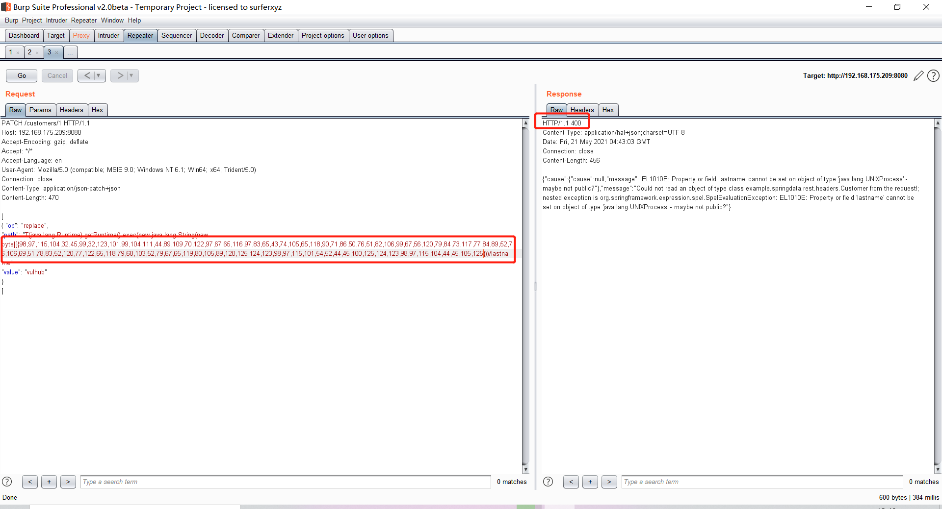
Task: Go forward in request history
Action: 120,75
